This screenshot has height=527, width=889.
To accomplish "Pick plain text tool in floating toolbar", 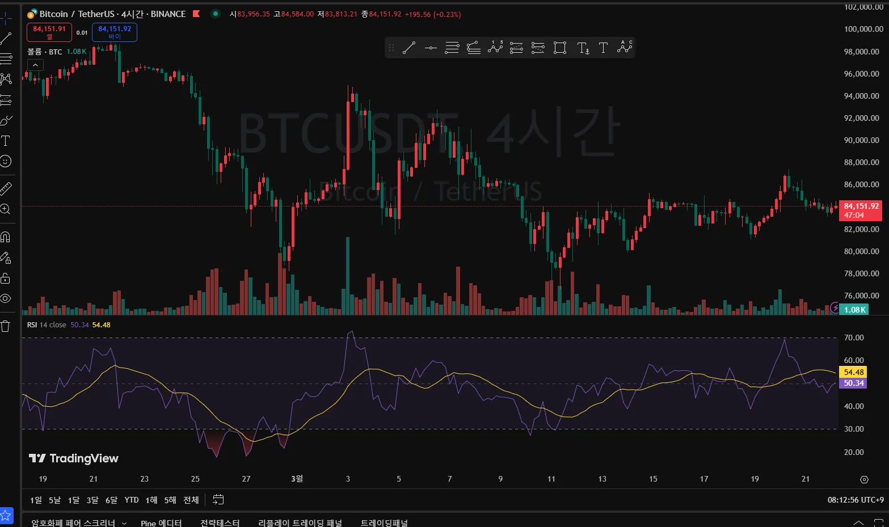I will [x=603, y=48].
